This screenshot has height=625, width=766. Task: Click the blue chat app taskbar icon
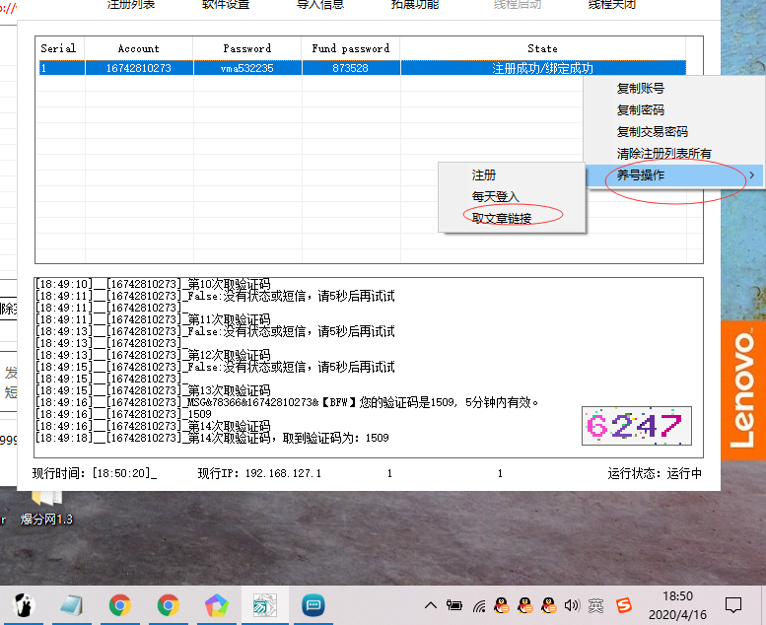click(x=313, y=604)
